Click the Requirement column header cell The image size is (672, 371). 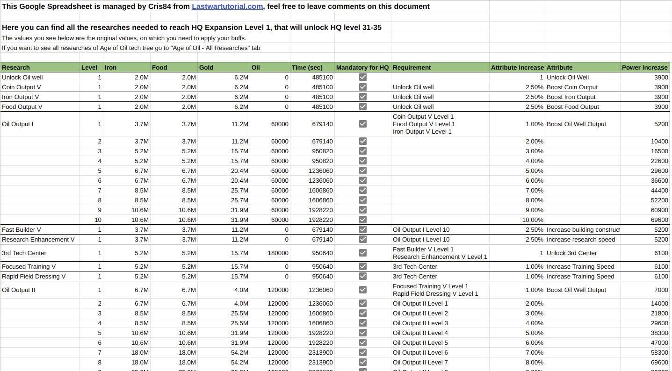440,67
